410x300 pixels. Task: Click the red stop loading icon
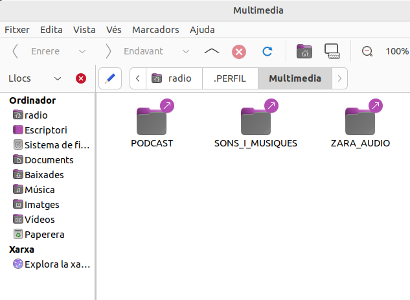tap(239, 51)
